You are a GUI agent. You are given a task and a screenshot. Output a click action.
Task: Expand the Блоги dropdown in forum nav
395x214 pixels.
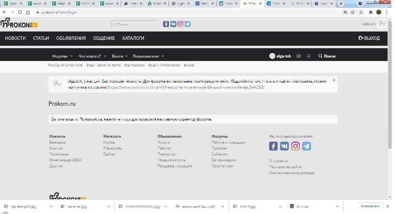(126, 56)
